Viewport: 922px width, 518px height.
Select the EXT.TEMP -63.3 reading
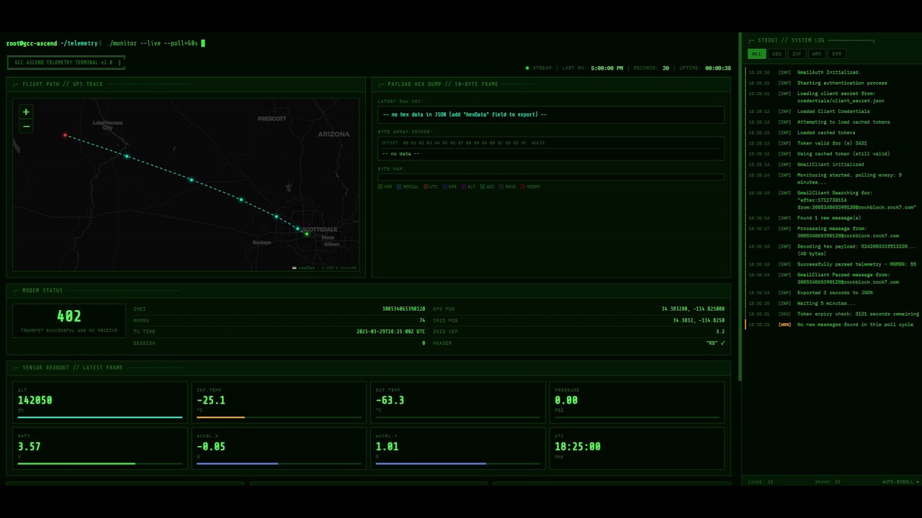pyautogui.click(x=390, y=401)
